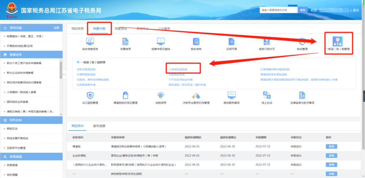
Task: Open 税务行政许可 icon
Action: [x=267, y=42]
